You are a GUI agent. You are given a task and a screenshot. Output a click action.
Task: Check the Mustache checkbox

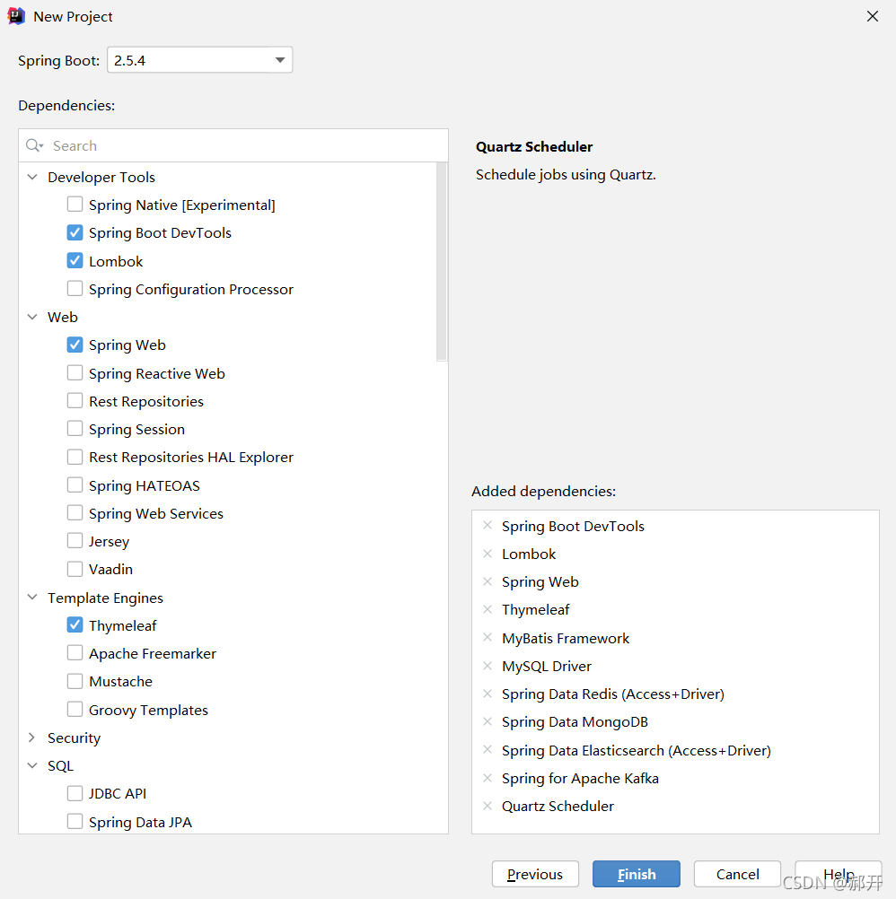click(x=75, y=681)
